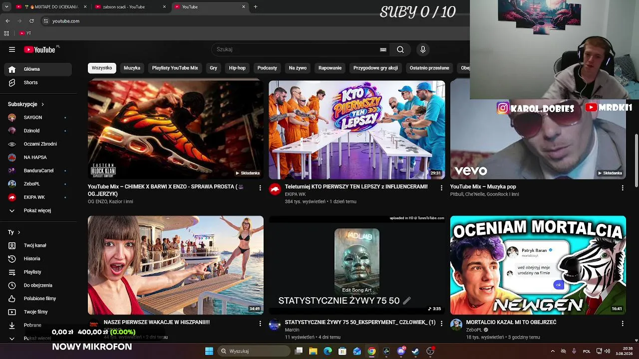Image resolution: width=639 pixels, height=359 pixels.
Task: Open File Explorer from the taskbar
Action: tap(313, 351)
